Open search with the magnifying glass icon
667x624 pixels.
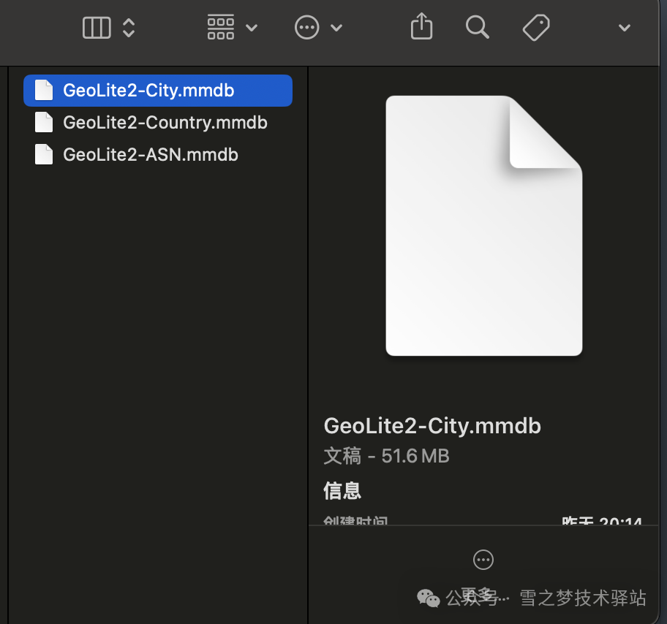click(477, 27)
